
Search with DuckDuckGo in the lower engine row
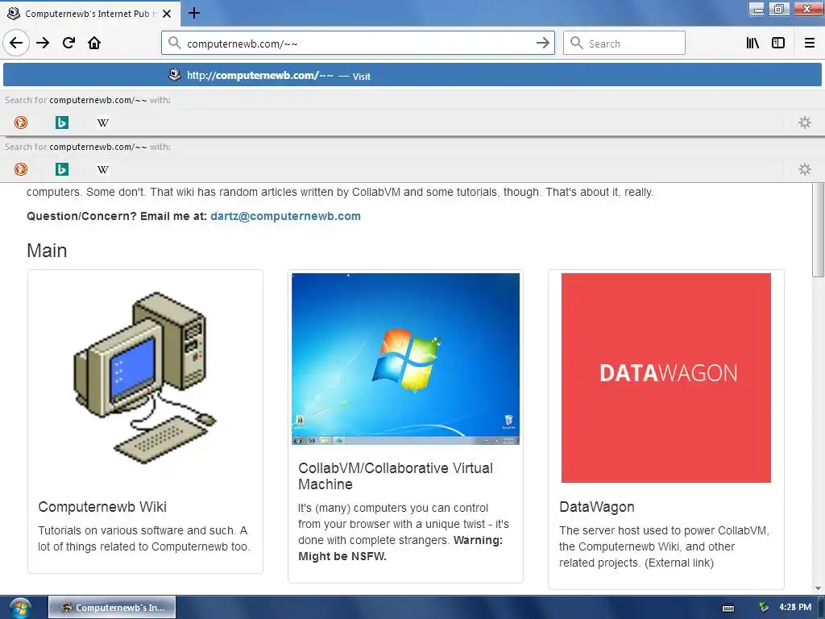pyautogui.click(x=20, y=169)
